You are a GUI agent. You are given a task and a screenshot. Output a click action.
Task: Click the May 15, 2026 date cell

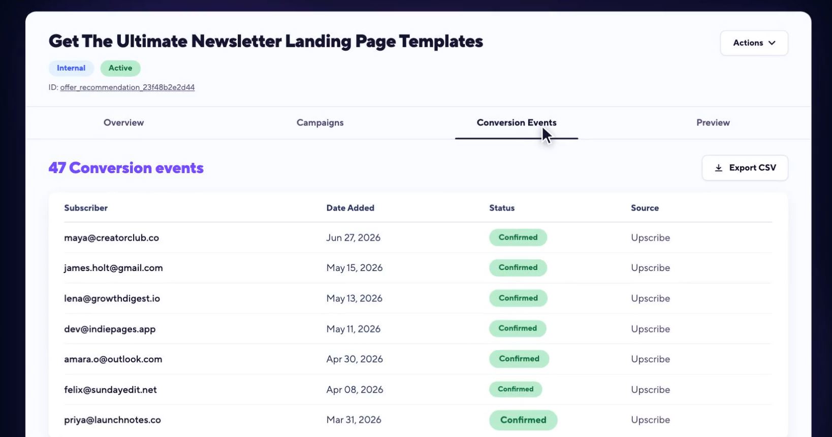pyautogui.click(x=355, y=268)
